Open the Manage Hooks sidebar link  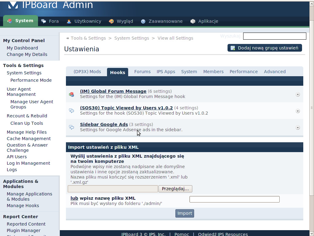tap(23, 206)
